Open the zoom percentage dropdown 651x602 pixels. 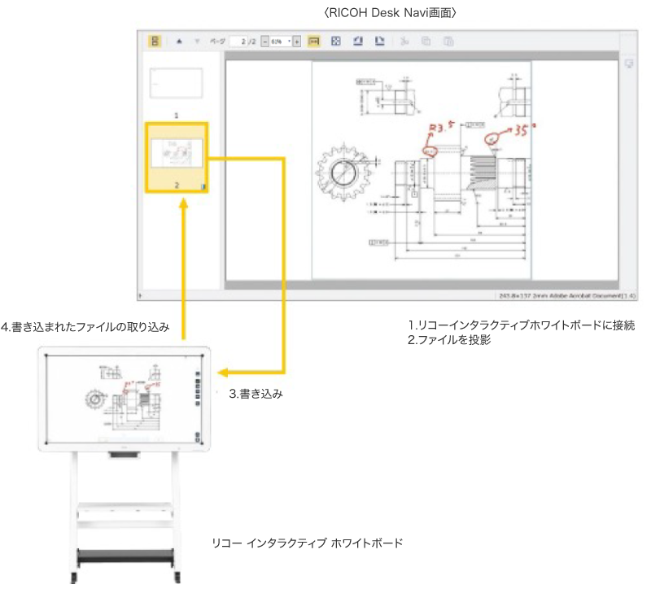coord(289,41)
